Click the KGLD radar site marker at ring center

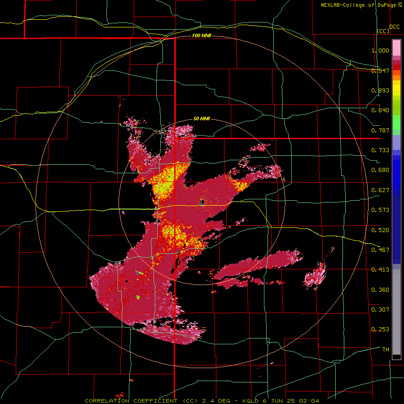[202, 202]
